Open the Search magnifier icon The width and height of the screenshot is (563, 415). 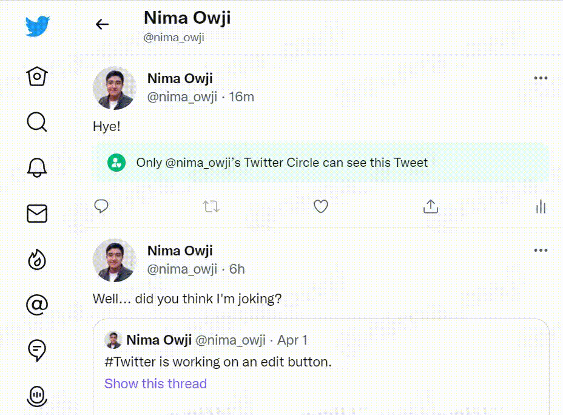coord(37,122)
